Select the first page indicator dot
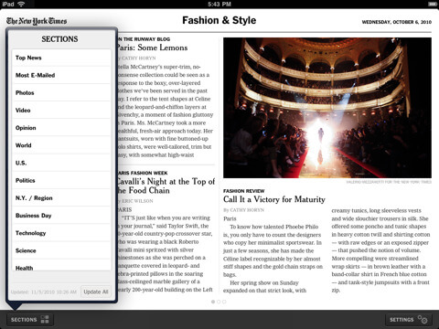This screenshot has height=329, width=439. (x=213, y=302)
